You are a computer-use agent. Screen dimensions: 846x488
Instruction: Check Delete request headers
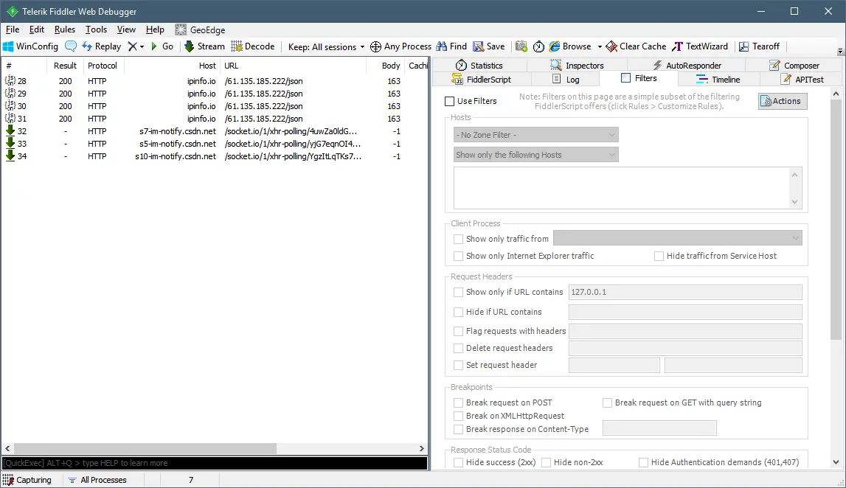(458, 349)
